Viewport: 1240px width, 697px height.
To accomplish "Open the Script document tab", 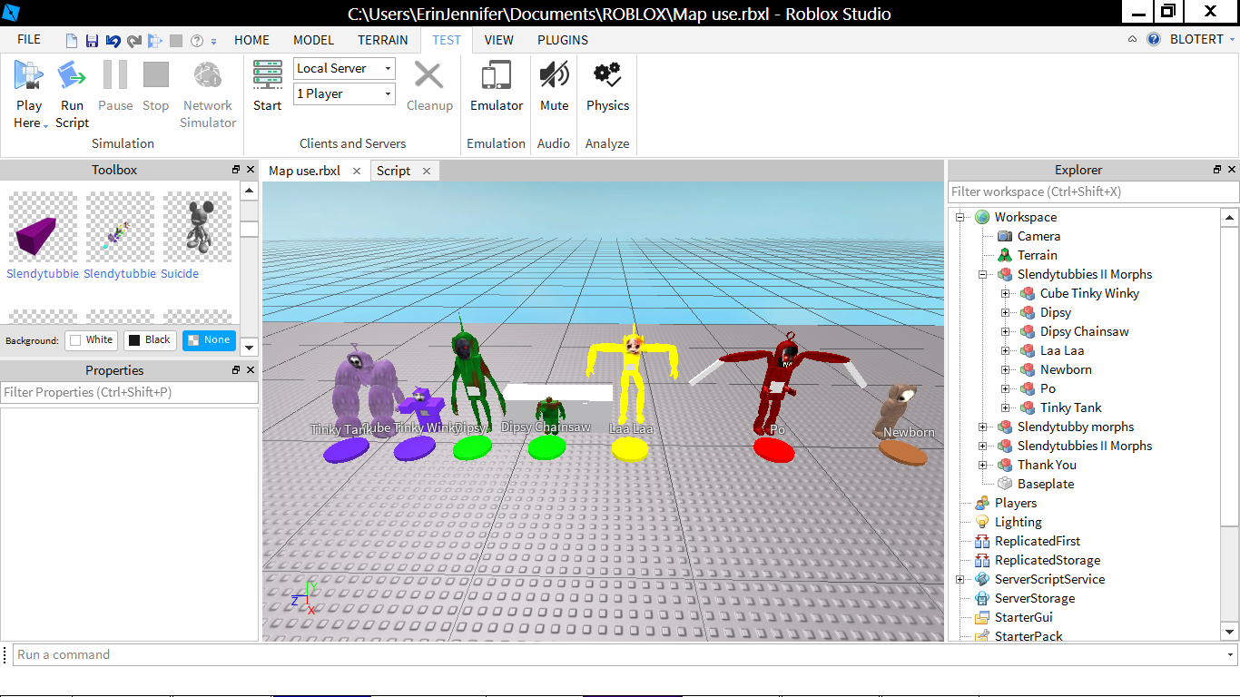I will 393,171.
